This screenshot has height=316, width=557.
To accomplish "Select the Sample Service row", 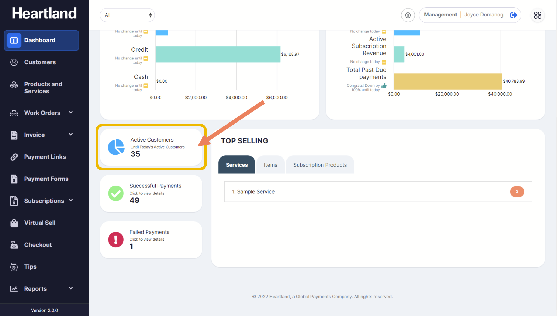I will click(378, 191).
